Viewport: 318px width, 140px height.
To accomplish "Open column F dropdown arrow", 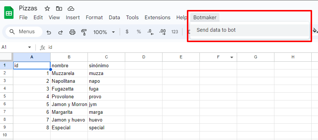I will coord(232,57).
